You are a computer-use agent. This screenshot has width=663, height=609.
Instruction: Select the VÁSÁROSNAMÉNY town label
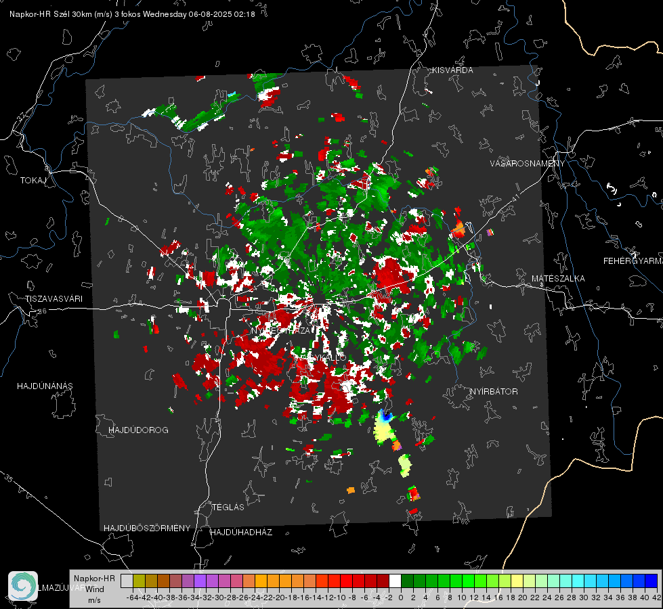pyautogui.click(x=528, y=164)
